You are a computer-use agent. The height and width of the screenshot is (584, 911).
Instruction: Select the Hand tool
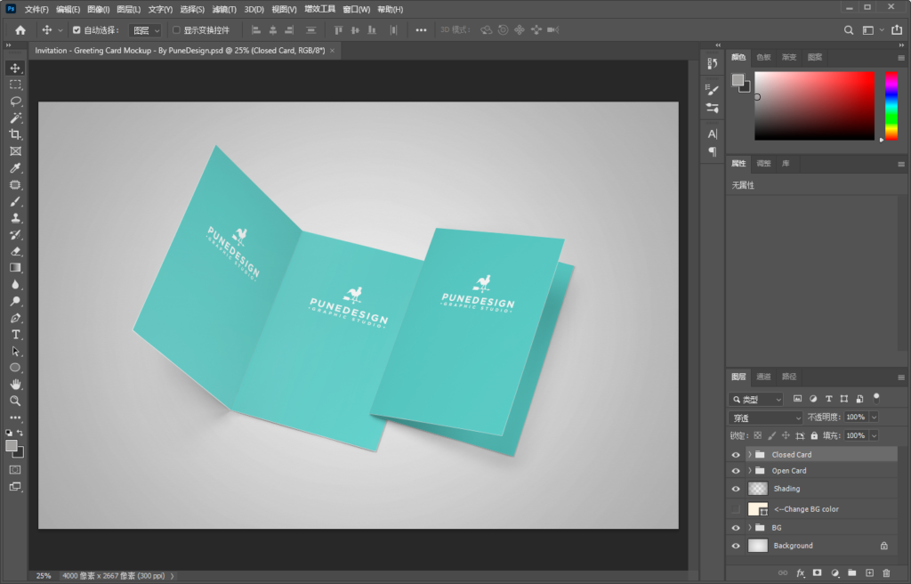(x=15, y=385)
